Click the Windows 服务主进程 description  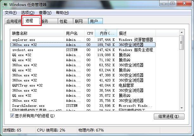click(136, 50)
